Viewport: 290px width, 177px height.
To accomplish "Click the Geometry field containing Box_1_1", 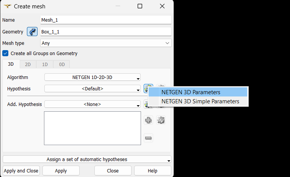I will pos(106,32).
